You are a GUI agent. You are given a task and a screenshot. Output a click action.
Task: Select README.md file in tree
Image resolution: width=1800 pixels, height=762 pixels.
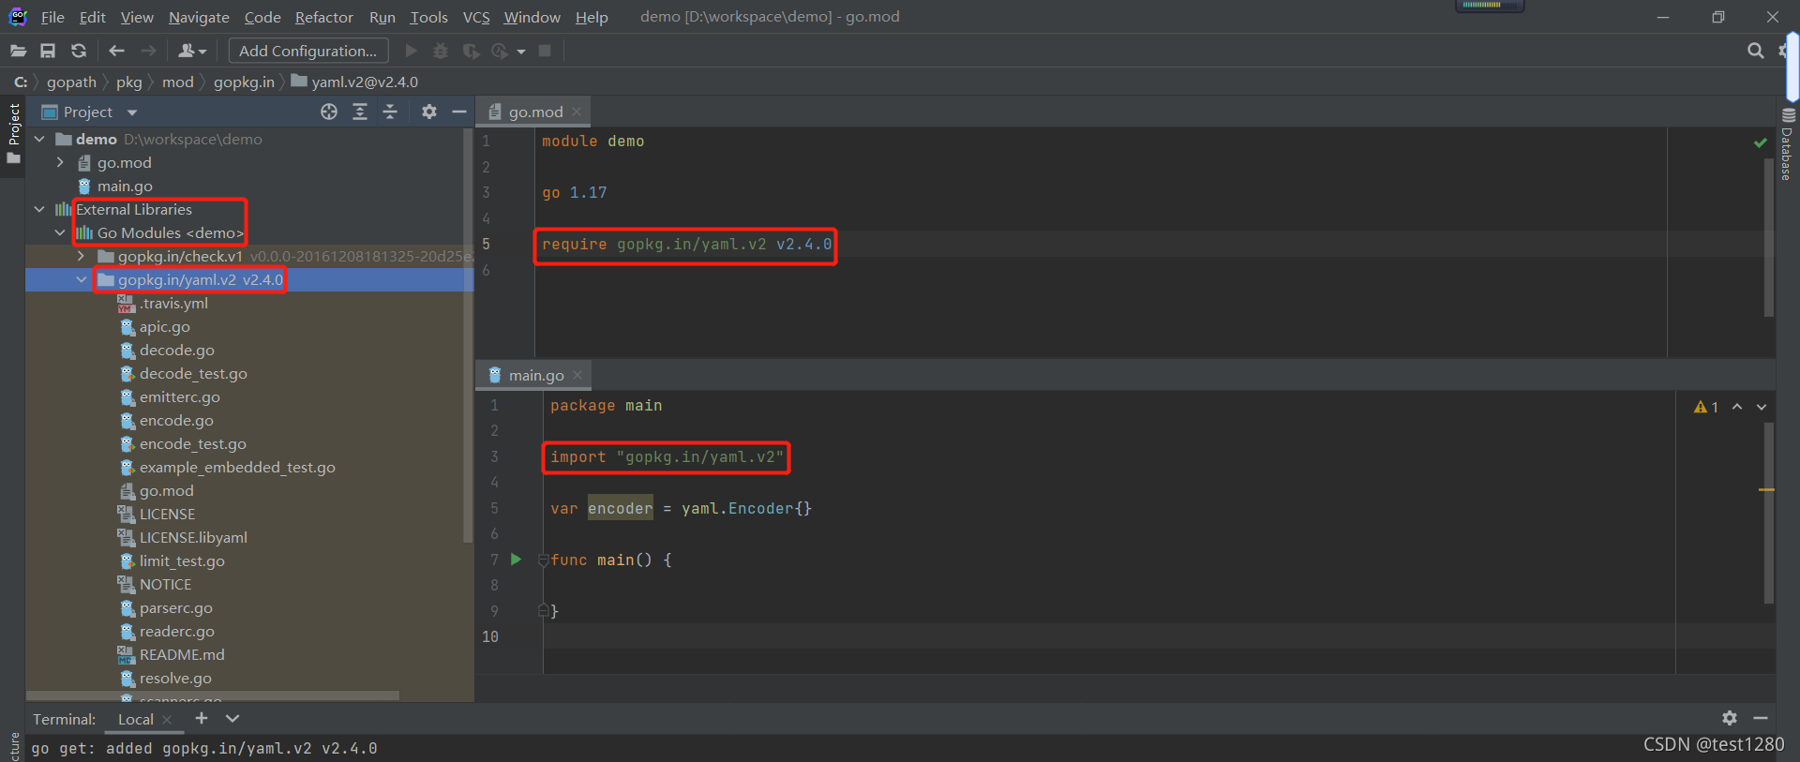[x=182, y=654]
